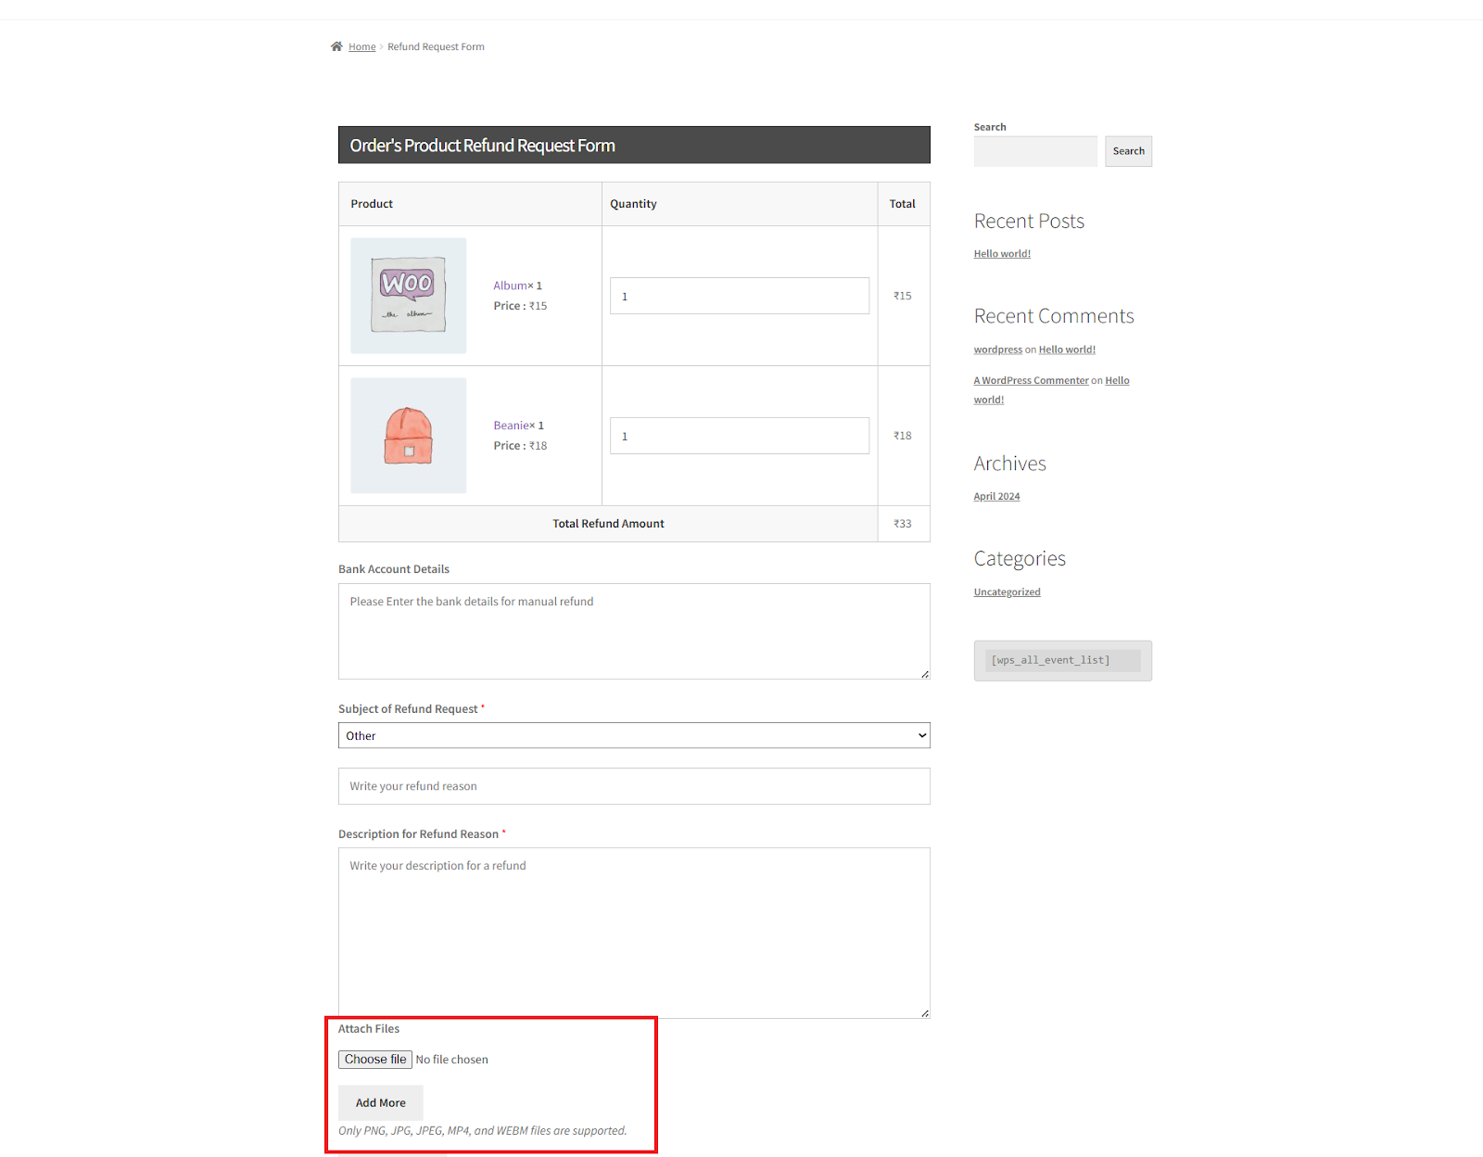
Task: Open the wordpress commenter link
Action: [997, 349]
